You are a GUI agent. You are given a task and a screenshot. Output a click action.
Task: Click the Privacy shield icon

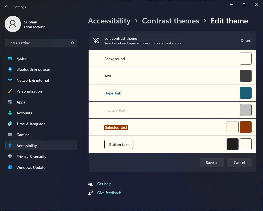(10, 156)
